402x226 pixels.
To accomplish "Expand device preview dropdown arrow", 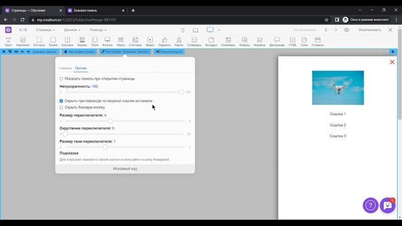I will pyautogui.click(x=219, y=30).
